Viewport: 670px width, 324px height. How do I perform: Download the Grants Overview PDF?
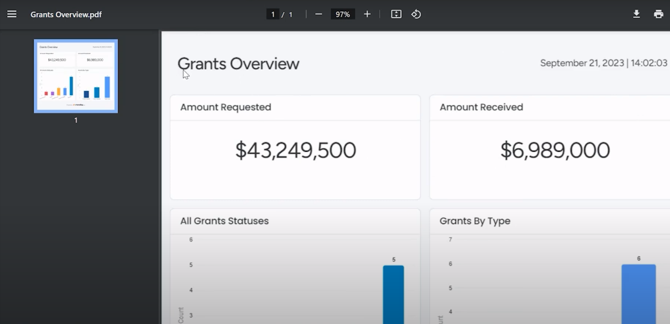[x=636, y=14]
